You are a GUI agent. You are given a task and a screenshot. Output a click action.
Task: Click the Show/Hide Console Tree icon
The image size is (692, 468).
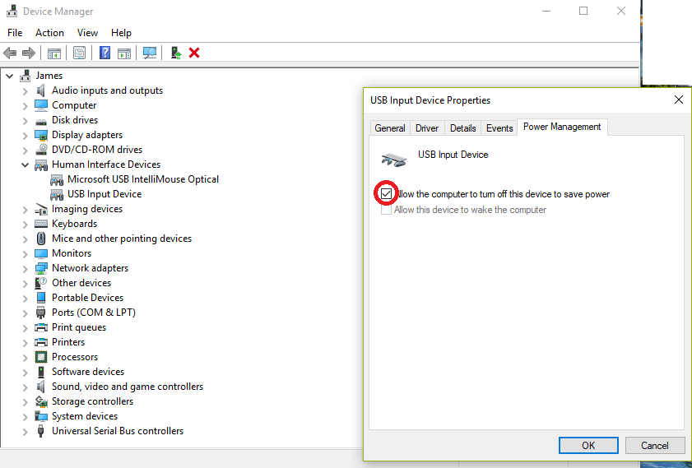[54, 53]
